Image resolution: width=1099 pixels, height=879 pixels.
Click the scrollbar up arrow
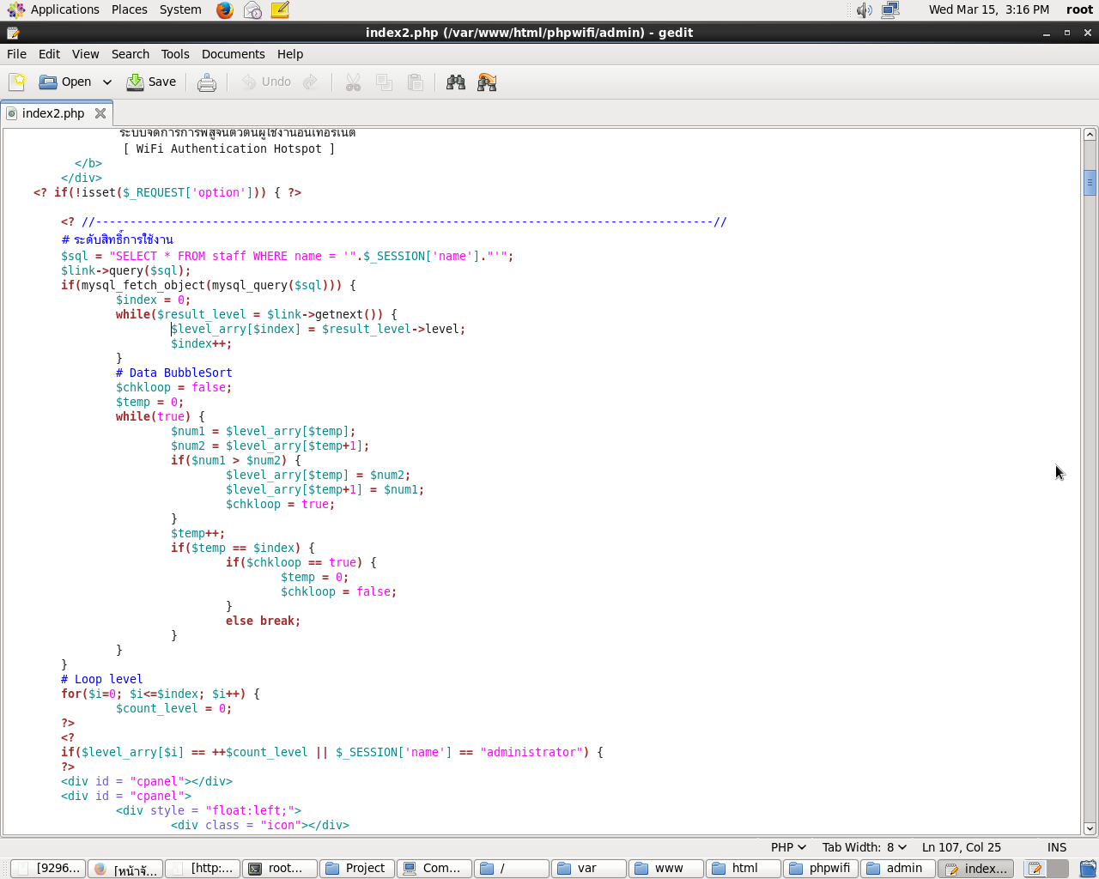tap(1090, 135)
